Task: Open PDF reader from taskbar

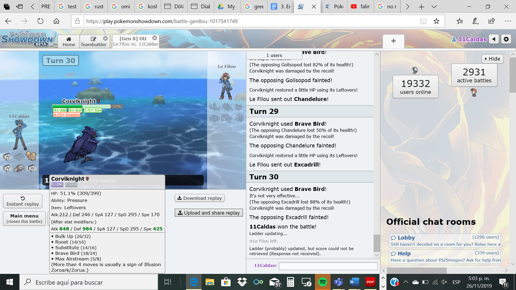Action: pos(370,282)
